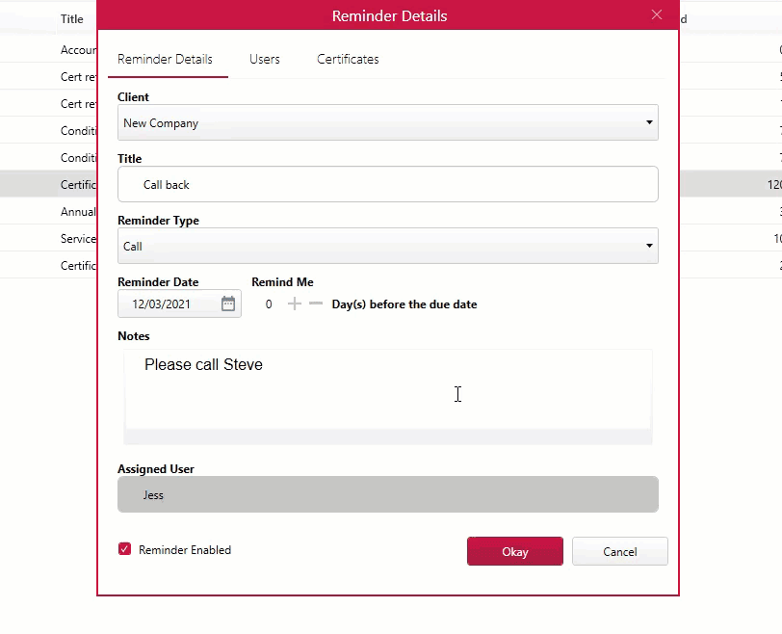Open the reminder date calendar picker
The image size is (782, 634).
227,304
